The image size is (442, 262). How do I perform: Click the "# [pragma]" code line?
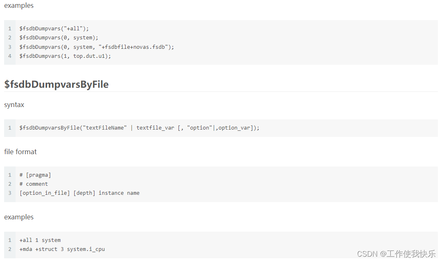click(35, 175)
